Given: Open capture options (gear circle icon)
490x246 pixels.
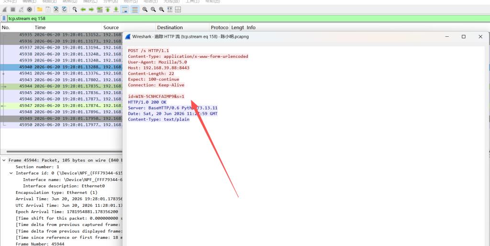Looking at the screenshot, I should click(x=29, y=10).
